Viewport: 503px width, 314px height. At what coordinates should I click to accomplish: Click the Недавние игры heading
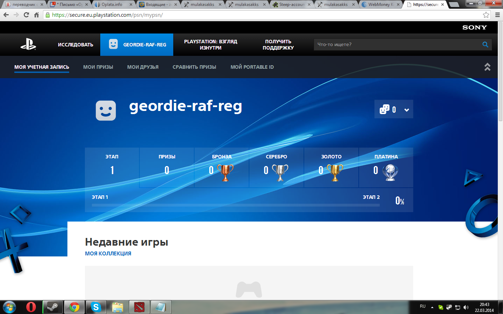click(x=126, y=242)
